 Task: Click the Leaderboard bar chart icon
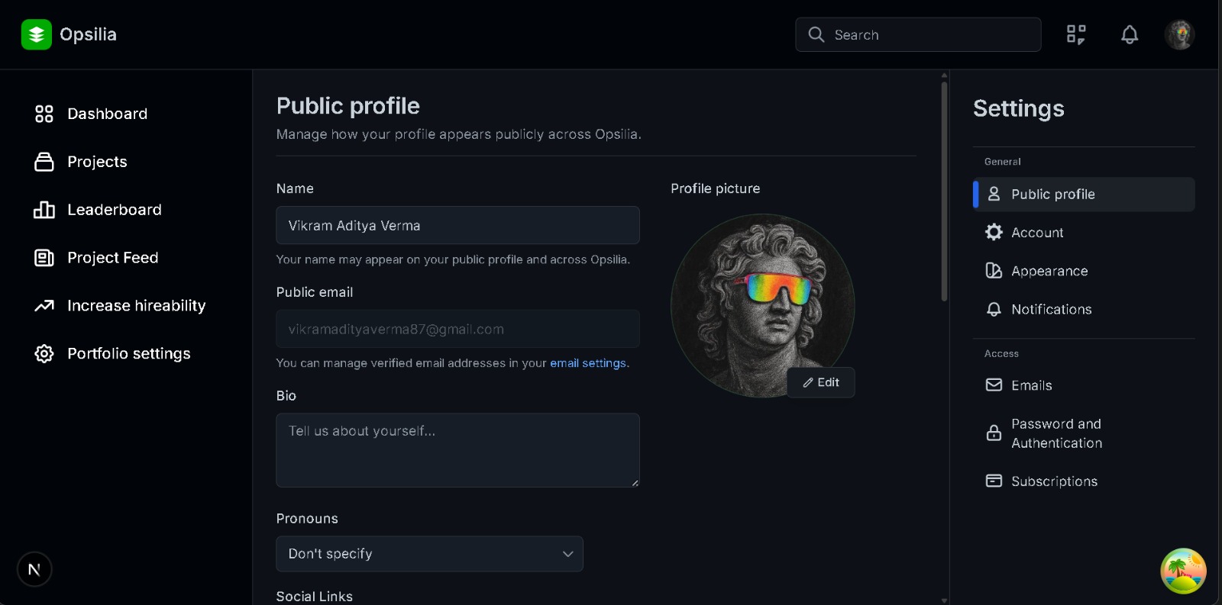(x=44, y=210)
